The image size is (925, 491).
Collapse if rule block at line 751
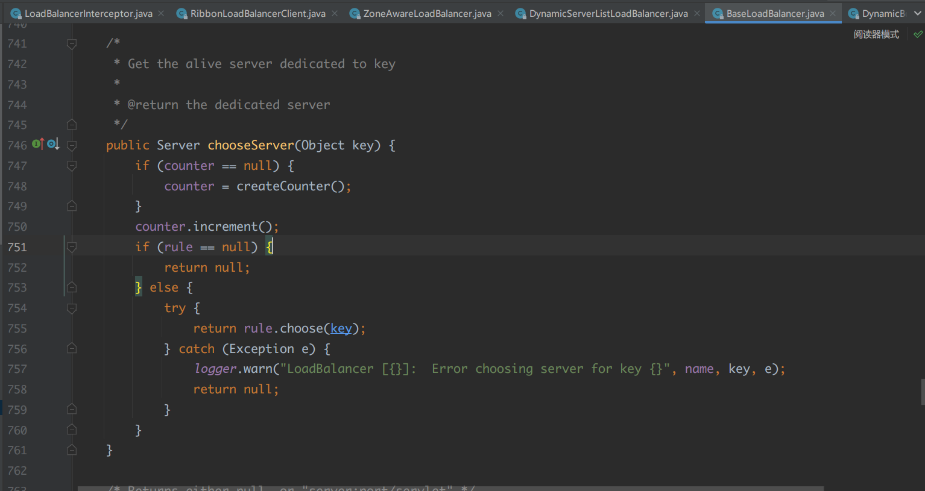[72, 247]
